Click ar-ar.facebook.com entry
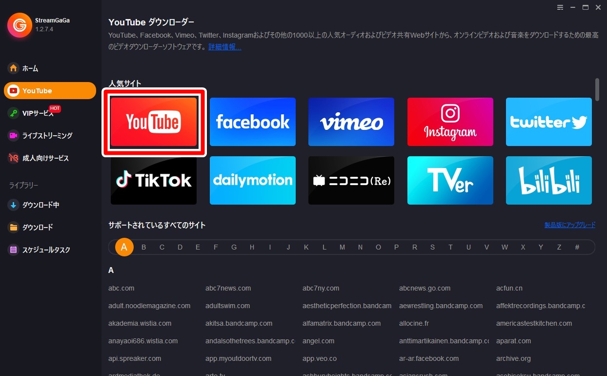 pos(429,358)
